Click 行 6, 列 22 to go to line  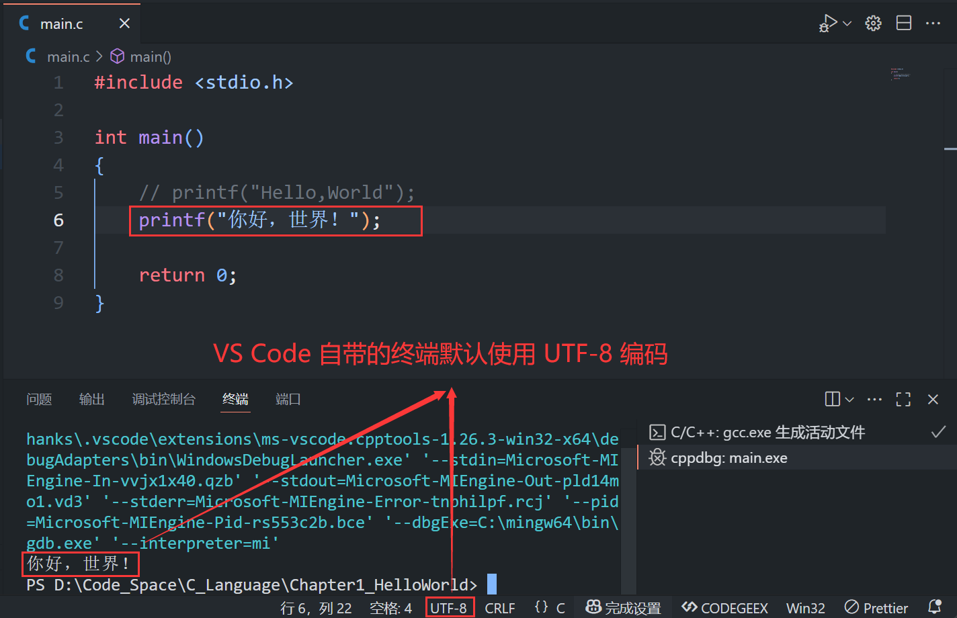click(x=317, y=607)
